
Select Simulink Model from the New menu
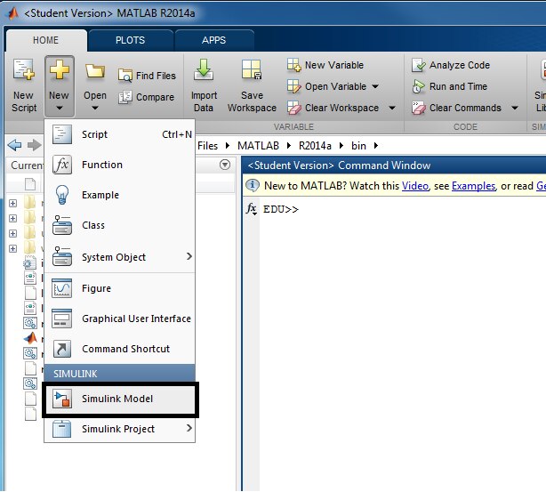coord(117,399)
